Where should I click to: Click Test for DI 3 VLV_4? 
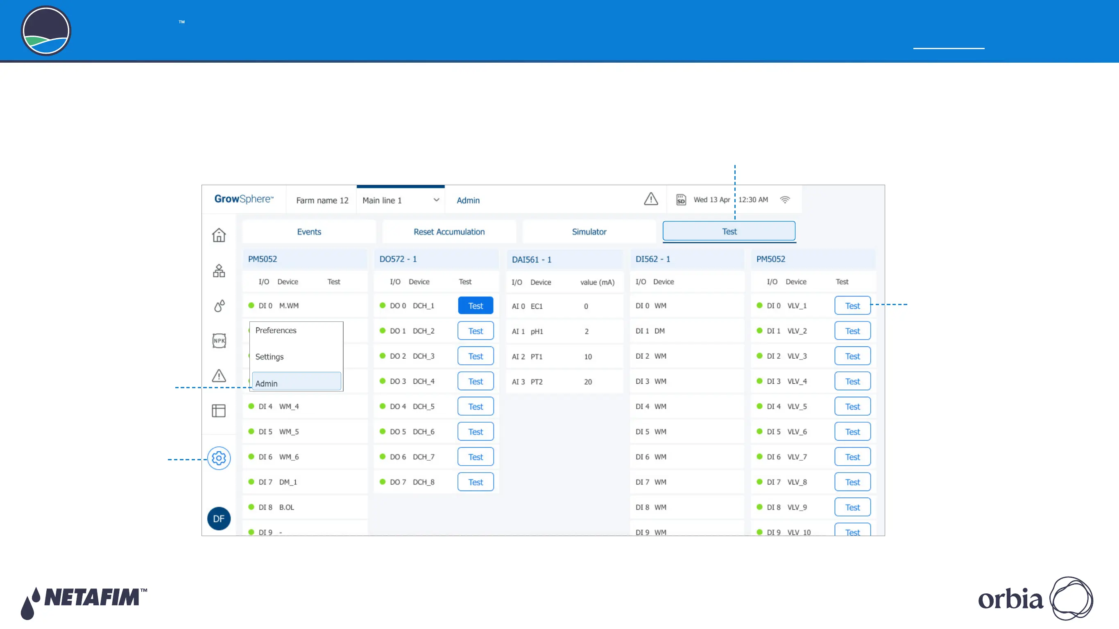click(853, 381)
